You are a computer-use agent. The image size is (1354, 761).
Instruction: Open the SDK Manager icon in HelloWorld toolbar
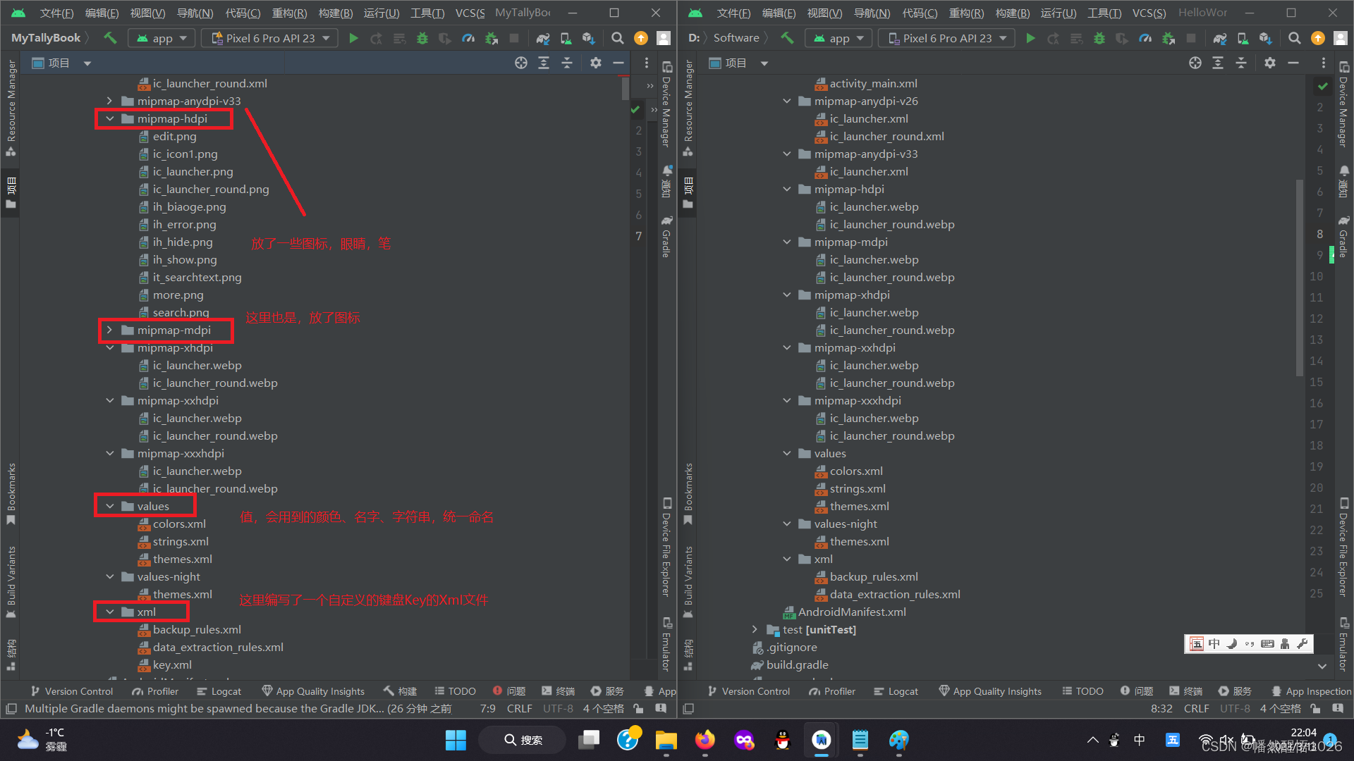1265,38
